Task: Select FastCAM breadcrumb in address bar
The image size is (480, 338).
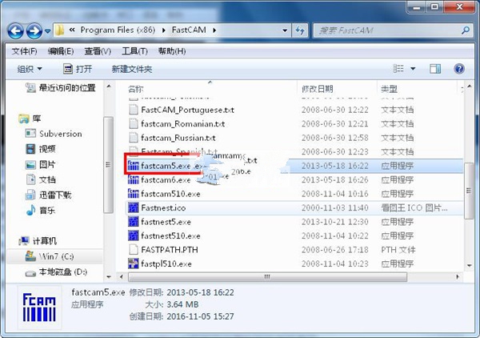Action: pos(189,30)
